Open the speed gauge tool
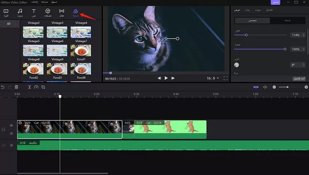Image resolution: width=309 pixels, height=175 pixels. click(x=36, y=87)
